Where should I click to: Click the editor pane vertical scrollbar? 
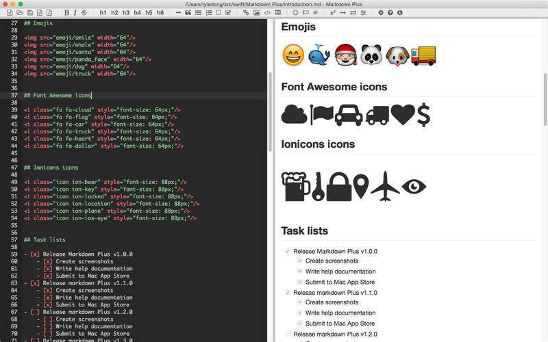pyautogui.click(x=270, y=112)
